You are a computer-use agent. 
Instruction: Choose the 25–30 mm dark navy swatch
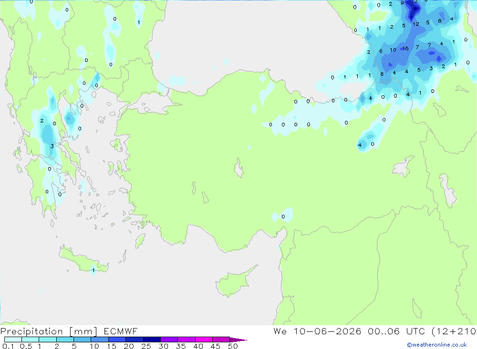tap(152, 339)
